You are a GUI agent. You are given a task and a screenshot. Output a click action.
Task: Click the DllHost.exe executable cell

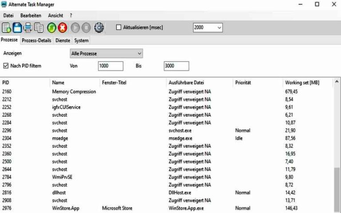click(180, 193)
